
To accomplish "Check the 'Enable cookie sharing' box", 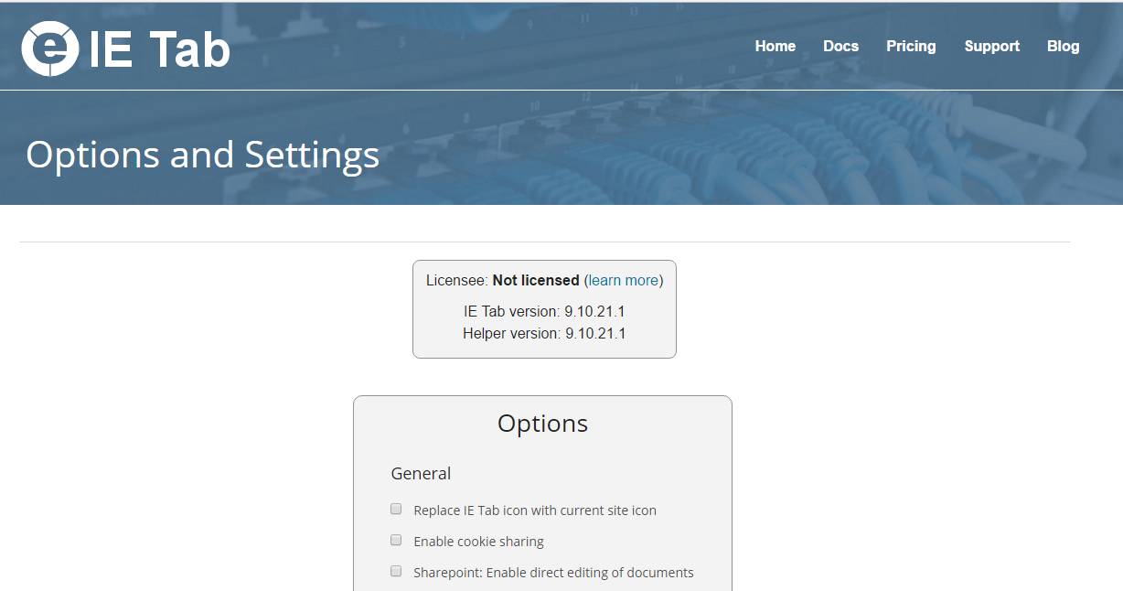I will coord(396,540).
